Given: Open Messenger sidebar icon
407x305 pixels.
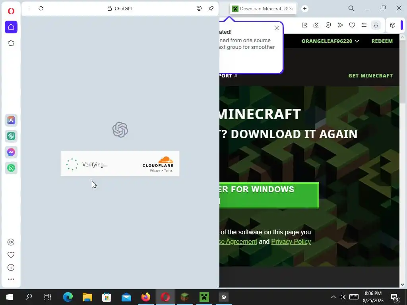Looking at the screenshot, I should pos(11,152).
